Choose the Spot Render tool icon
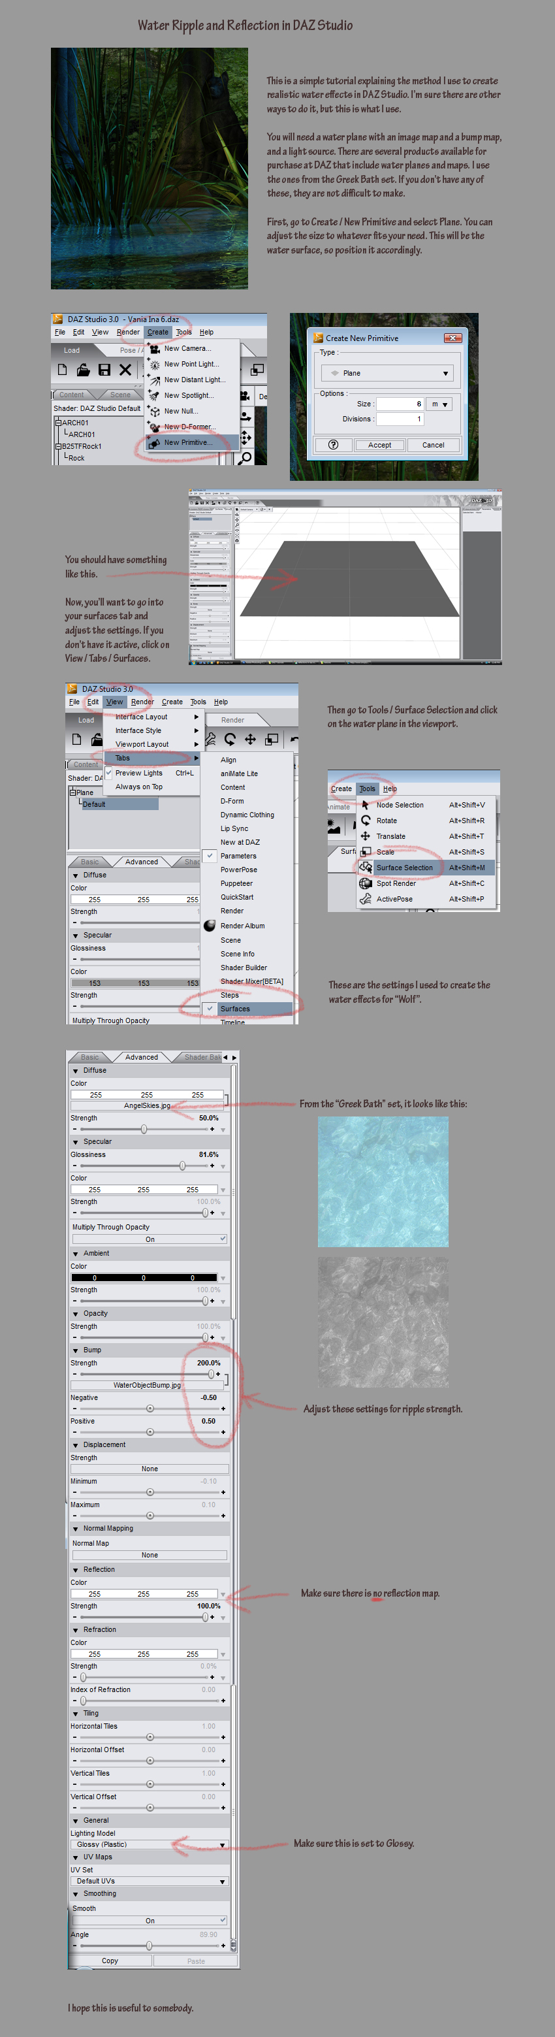The image size is (555, 2037). [x=365, y=883]
